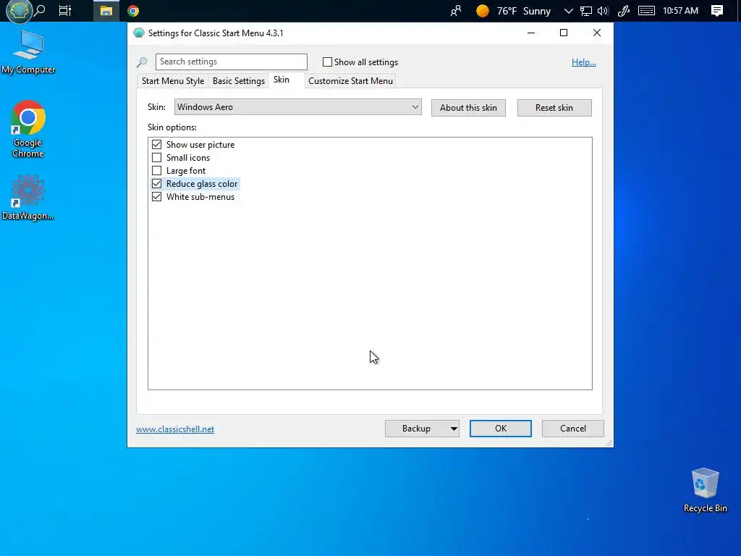The width and height of the screenshot is (741, 556).
Task: Click the Classic Start Menu title-bar shell icon
Action: point(138,33)
